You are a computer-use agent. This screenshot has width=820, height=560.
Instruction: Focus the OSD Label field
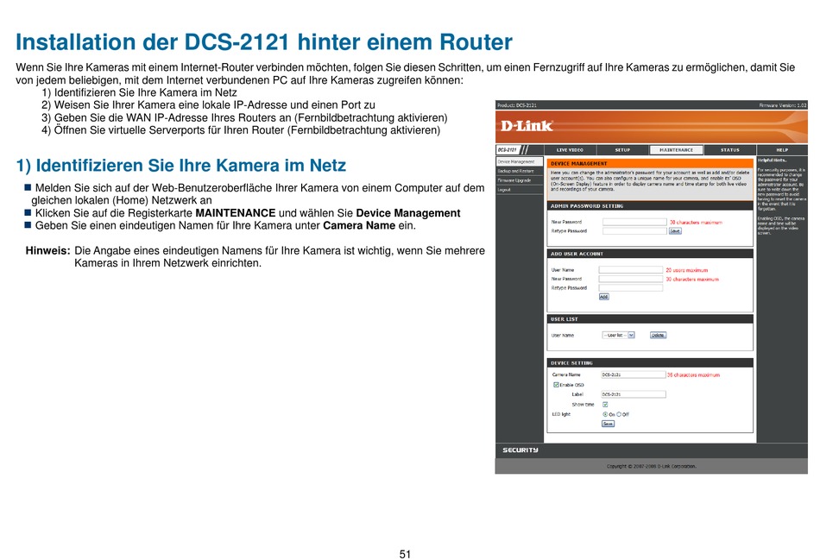[634, 394]
